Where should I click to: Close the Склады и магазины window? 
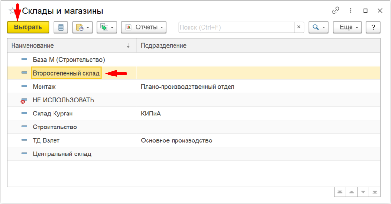pyautogui.click(x=380, y=11)
